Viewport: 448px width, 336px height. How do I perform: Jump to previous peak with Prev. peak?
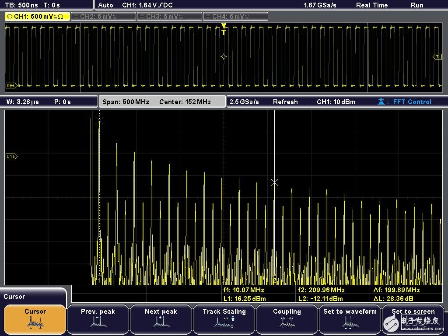98,319
